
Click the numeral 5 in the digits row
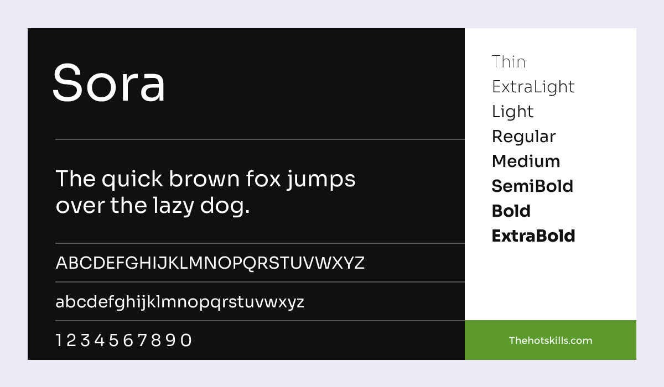[114, 341]
